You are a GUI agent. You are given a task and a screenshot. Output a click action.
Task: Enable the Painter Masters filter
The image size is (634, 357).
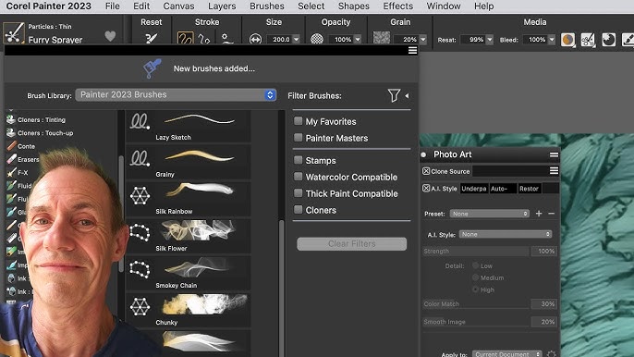[298, 137]
